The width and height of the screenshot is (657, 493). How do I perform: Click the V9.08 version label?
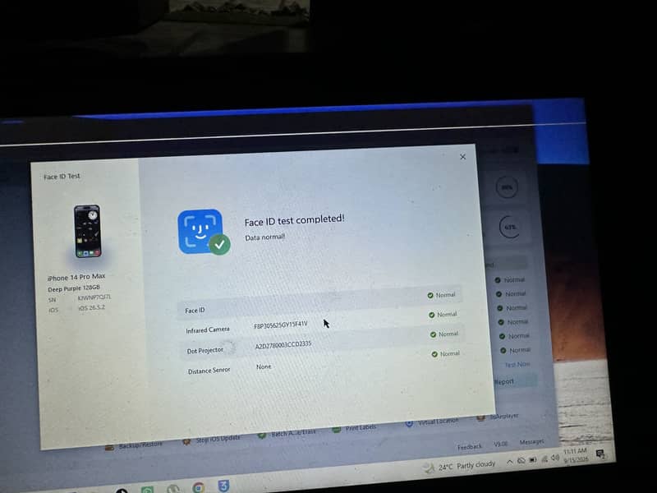click(x=500, y=444)
